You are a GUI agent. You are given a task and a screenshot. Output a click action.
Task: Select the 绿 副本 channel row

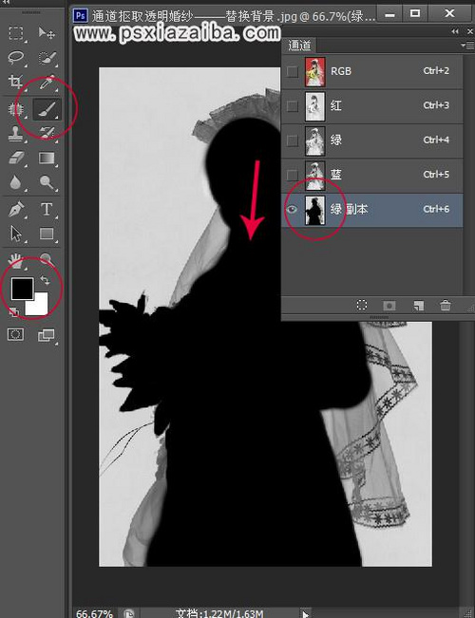point(372,209)
